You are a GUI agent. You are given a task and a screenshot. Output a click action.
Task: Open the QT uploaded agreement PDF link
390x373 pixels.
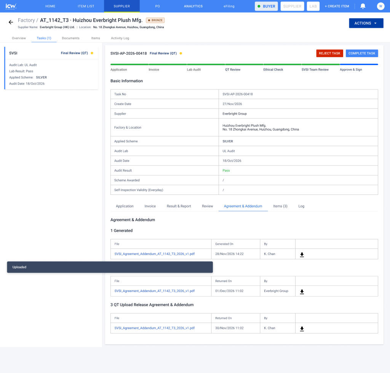(x=155, y=328)
